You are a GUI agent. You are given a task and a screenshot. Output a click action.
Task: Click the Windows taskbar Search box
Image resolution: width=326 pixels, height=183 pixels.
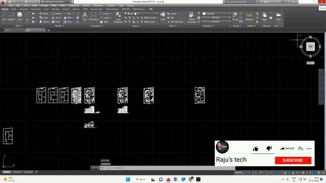pyautogui.click(x=141, y=179)
